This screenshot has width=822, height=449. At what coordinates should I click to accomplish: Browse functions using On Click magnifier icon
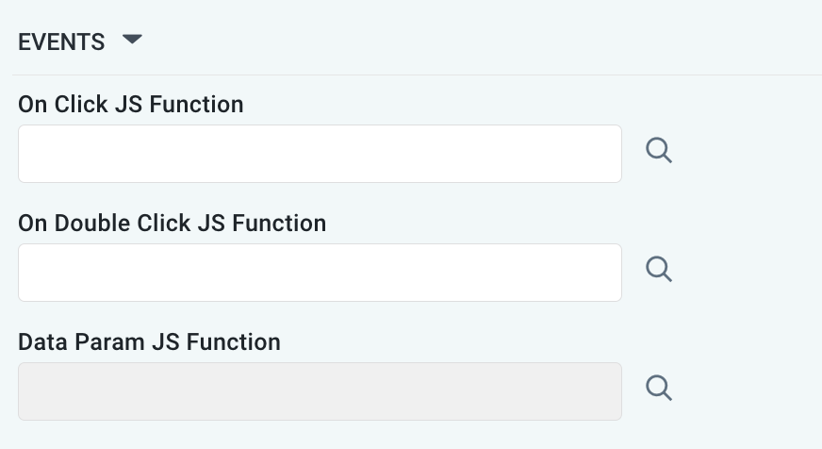point(659,151)
